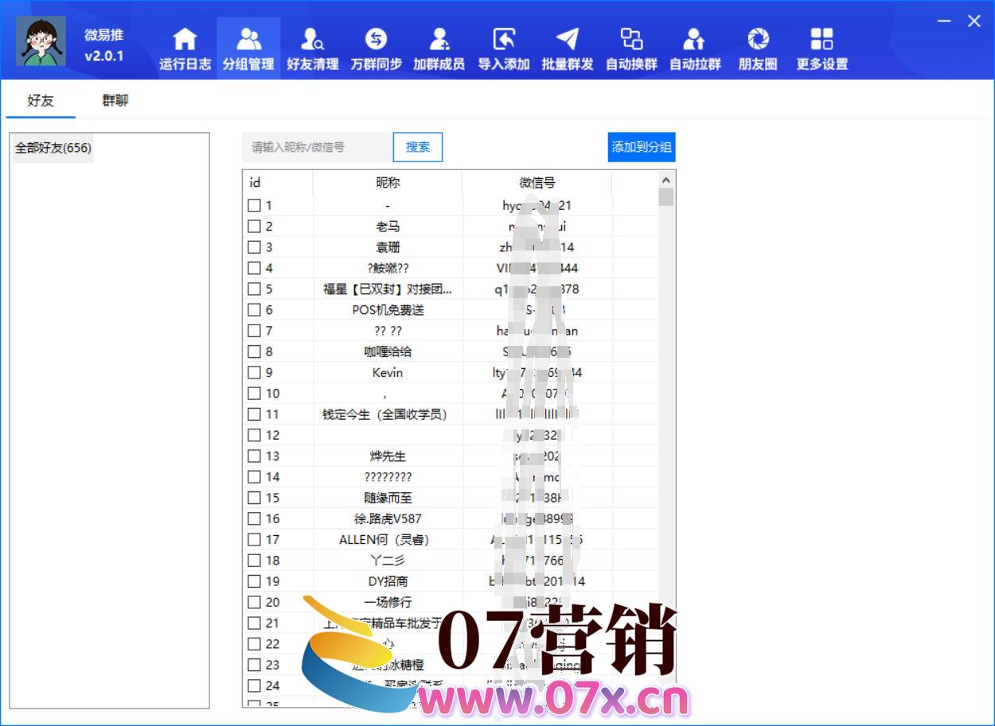The image size is (995, 726).
Task: Click the 微易推 avatar logo
Action: [41, 42]
